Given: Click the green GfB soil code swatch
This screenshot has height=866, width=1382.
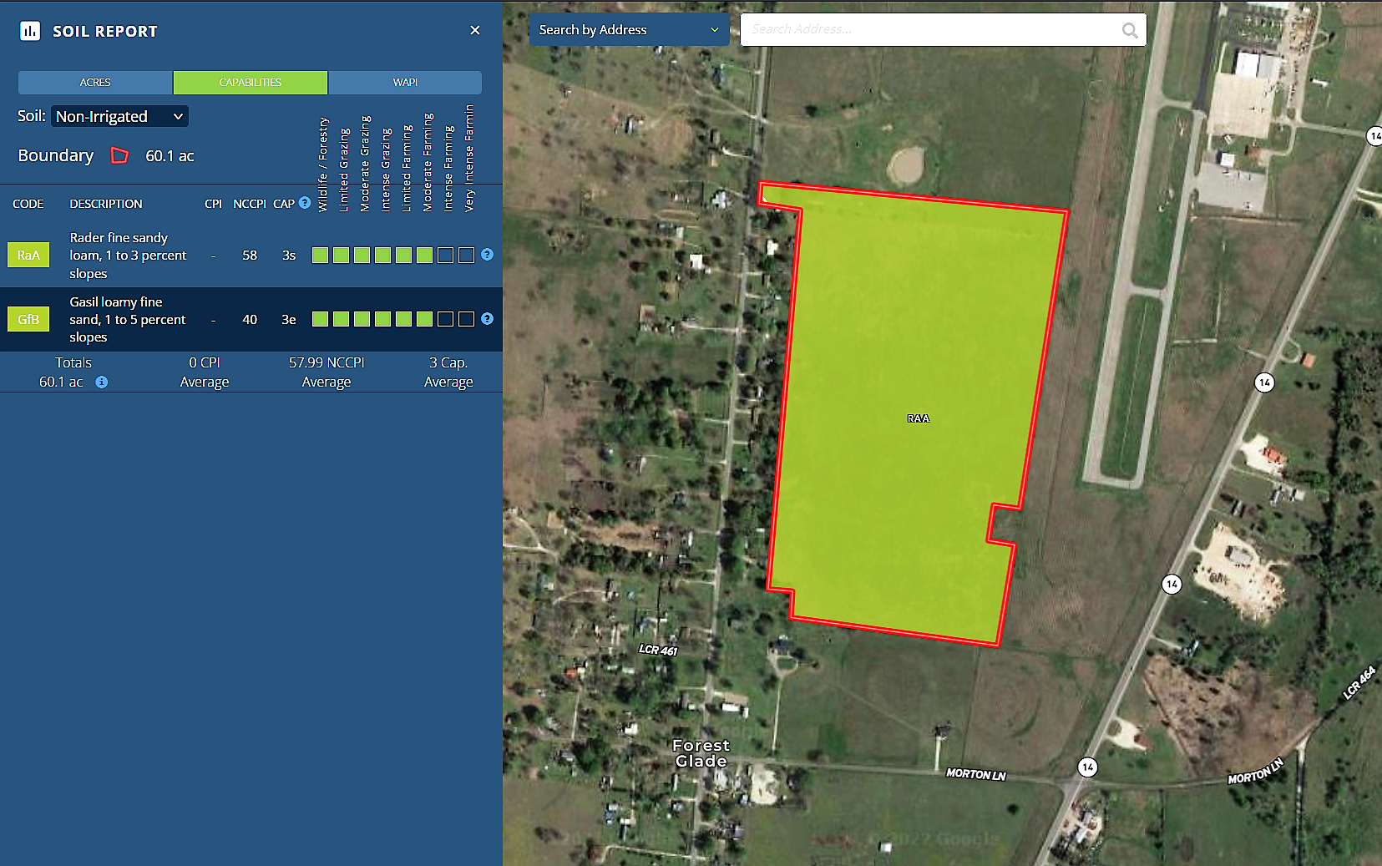Looking at the screenshot, I should [28, 319].
